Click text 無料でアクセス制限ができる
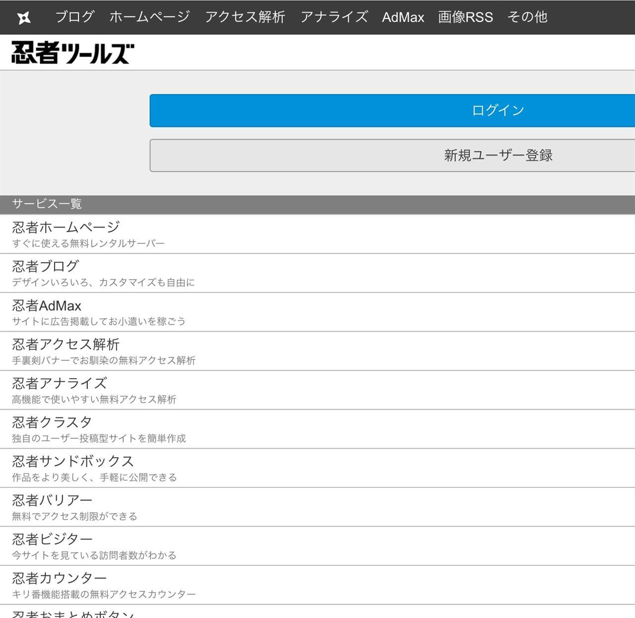 point(74,516)
